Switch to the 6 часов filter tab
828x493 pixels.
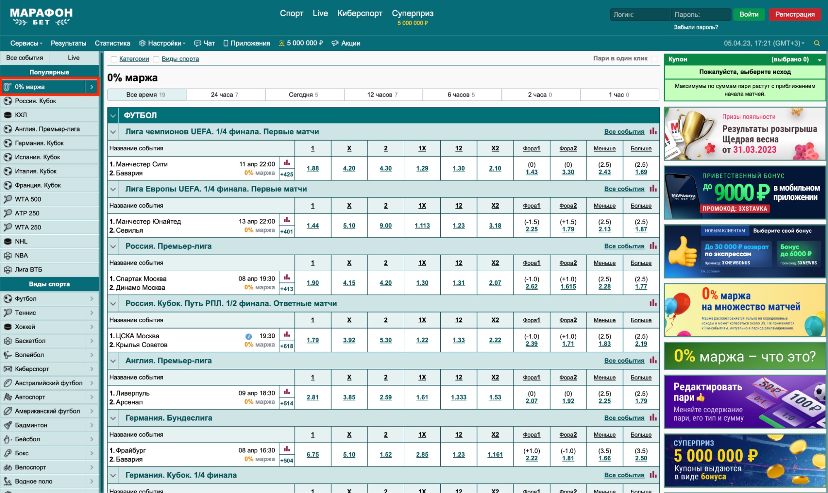pos(462,94)
